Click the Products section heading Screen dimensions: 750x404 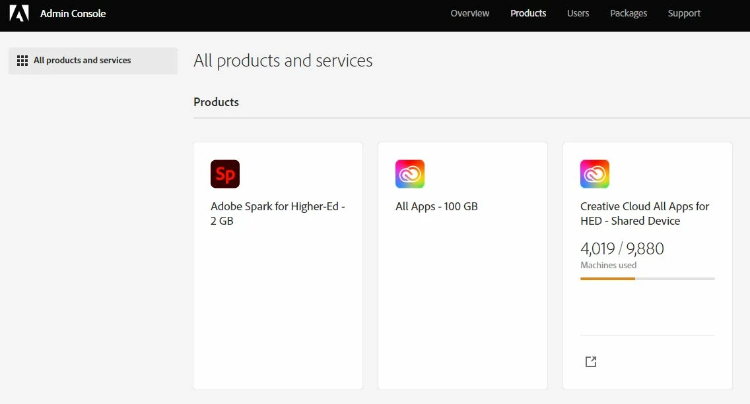[216, 102]
